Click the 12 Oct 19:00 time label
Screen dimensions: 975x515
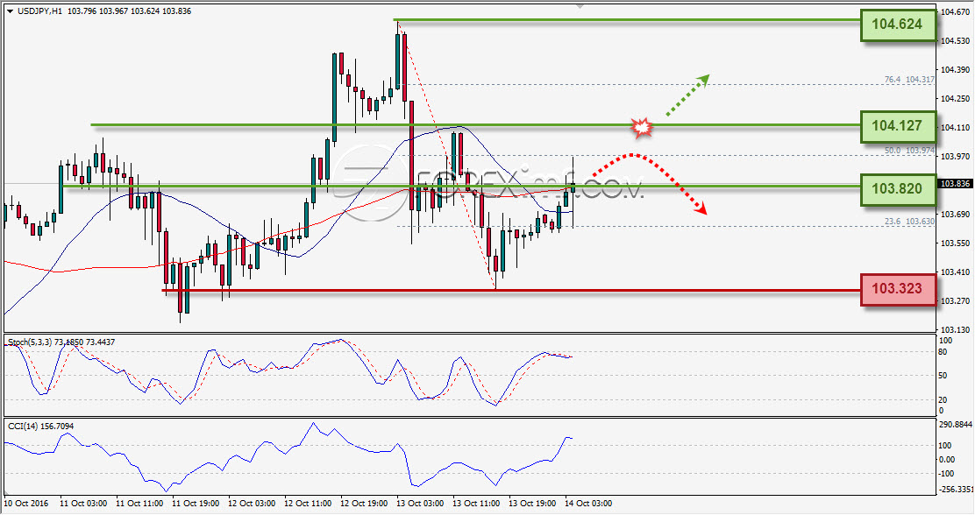click(x=364, y=504)
